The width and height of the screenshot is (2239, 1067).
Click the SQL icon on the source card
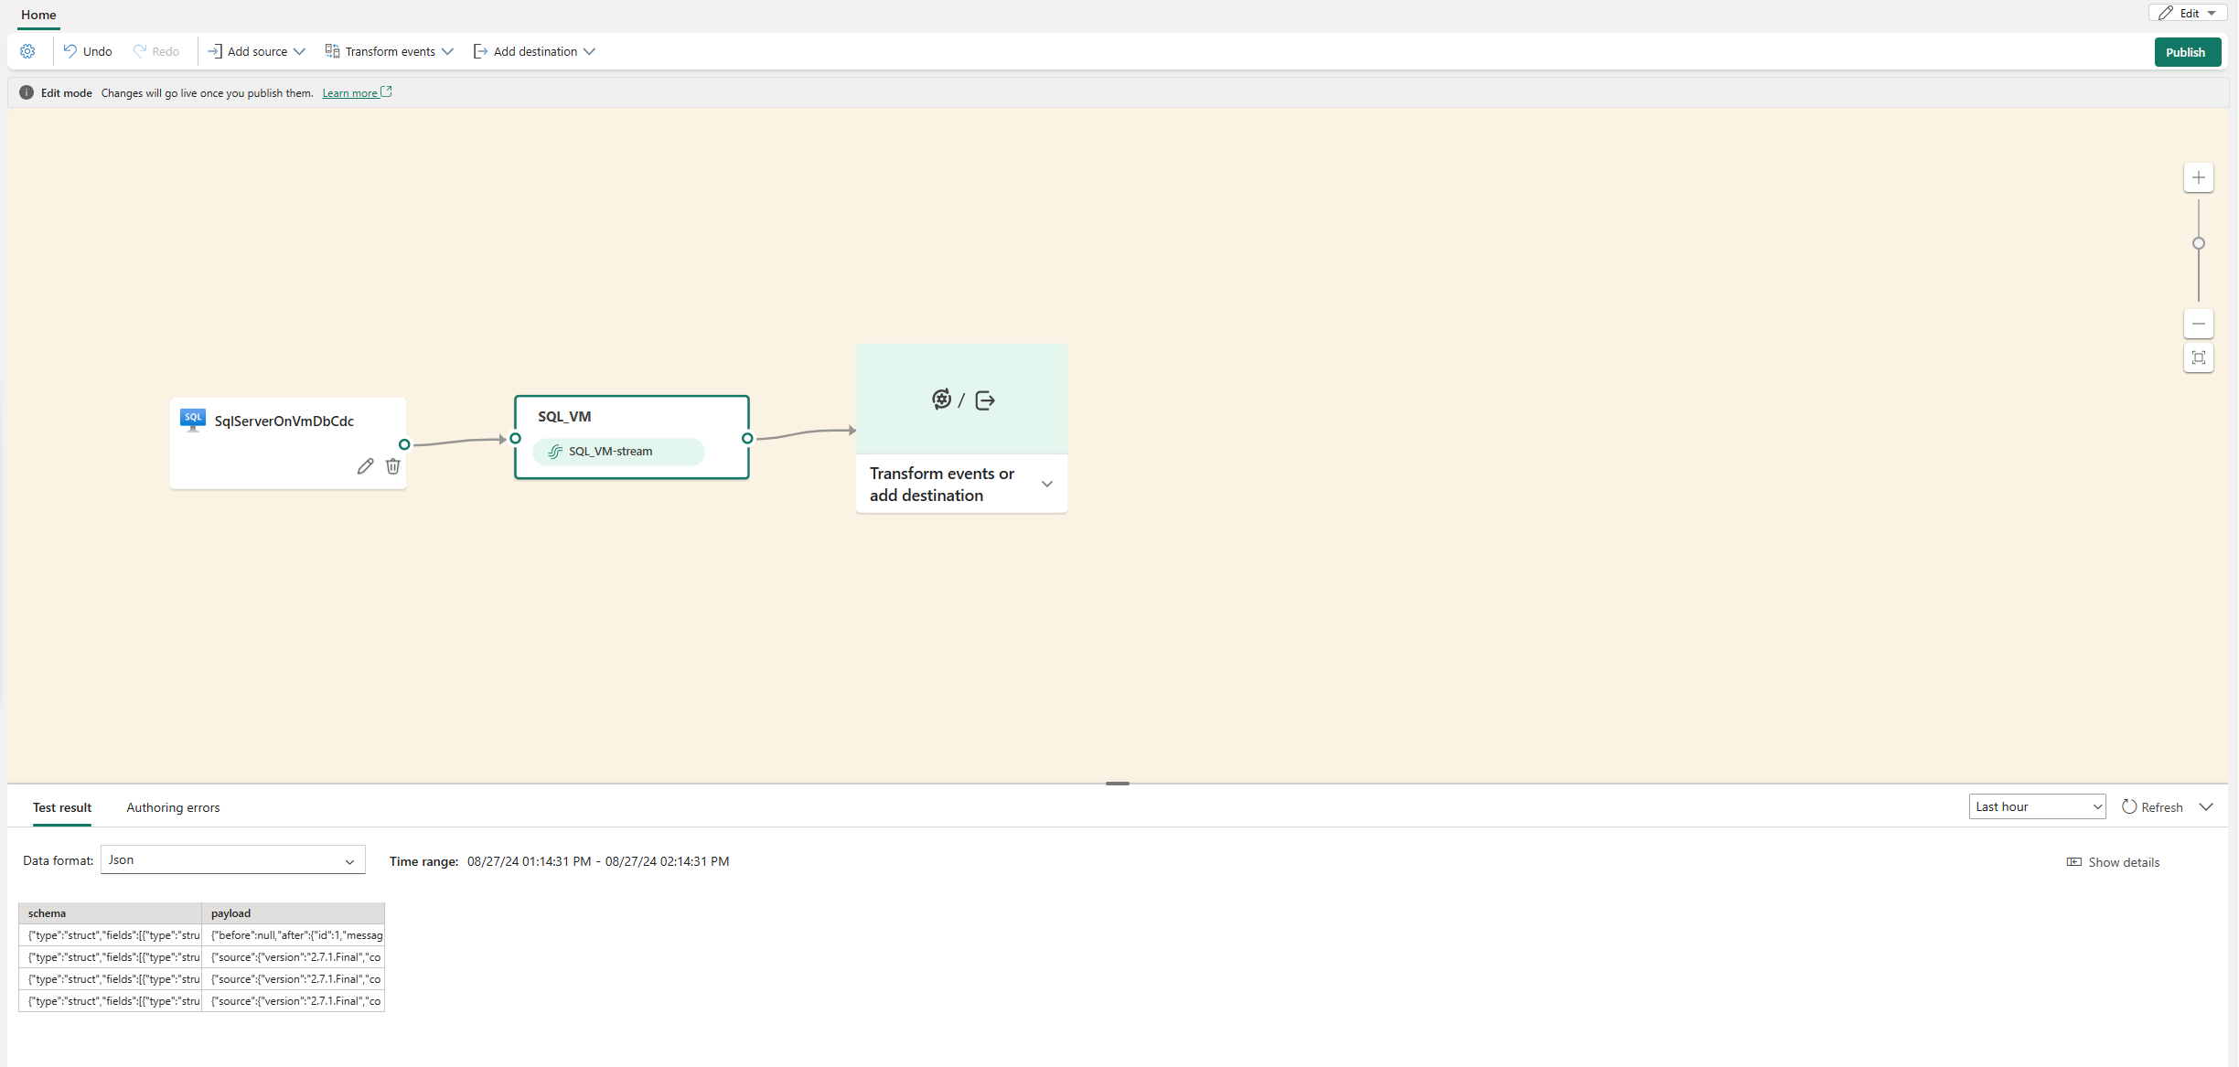click(x=192, y=419)
